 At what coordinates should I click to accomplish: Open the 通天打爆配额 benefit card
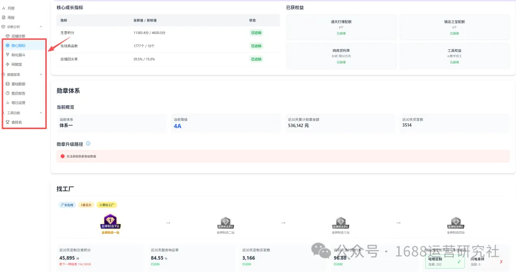[341, 27]
